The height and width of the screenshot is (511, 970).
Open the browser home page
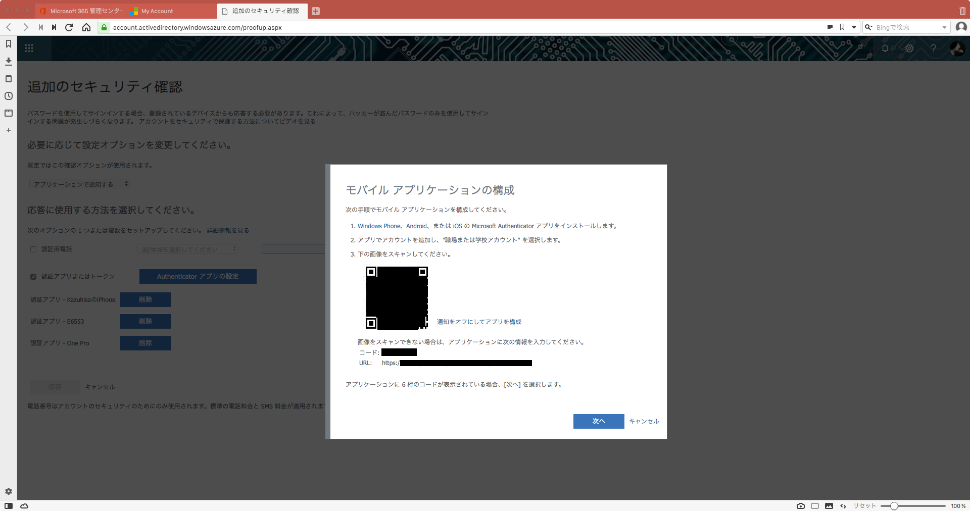86,27
